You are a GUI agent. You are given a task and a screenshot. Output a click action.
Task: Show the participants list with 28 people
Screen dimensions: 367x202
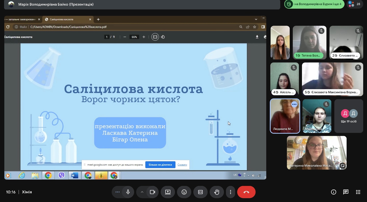[x=355, y=4]
